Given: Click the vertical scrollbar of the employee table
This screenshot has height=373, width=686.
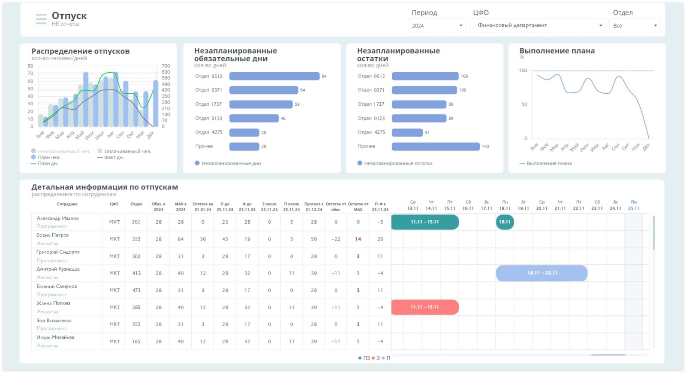Looking at the screenshot, I should [653, 233].
